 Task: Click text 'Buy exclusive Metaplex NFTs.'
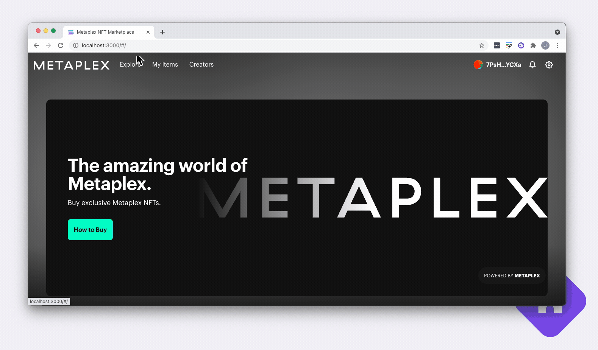[114, 203]
